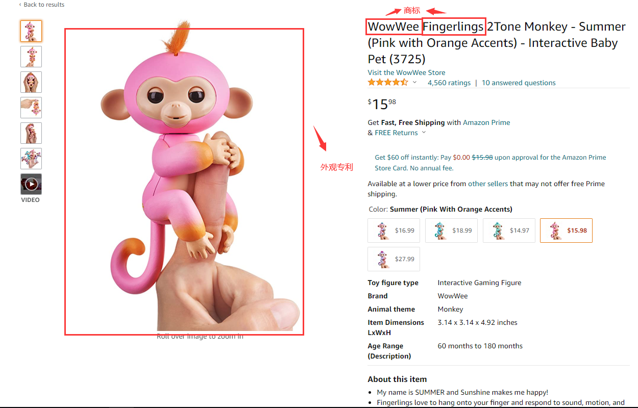Select the second product image thumbnail

pos(31,57)
